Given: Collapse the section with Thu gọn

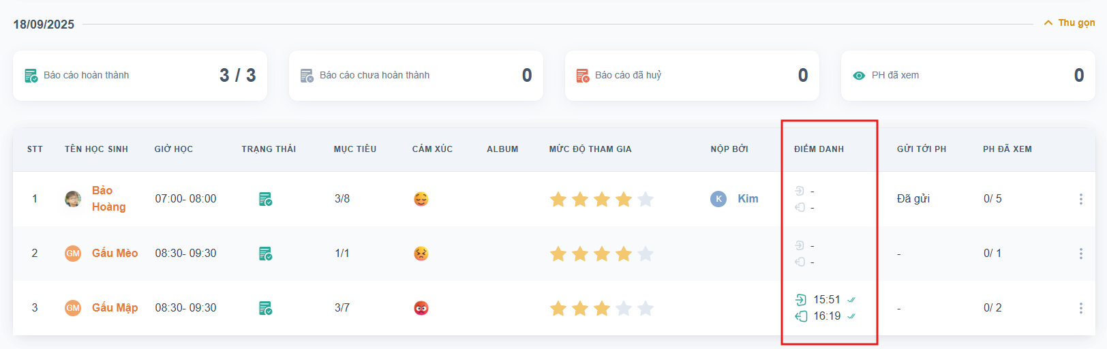Looking at the screenshot, I should pos(1070,22).
